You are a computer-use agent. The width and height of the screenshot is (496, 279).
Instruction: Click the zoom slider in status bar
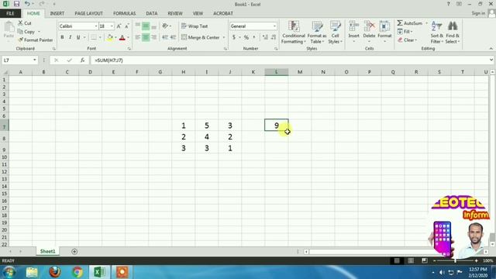pos(455,260)
